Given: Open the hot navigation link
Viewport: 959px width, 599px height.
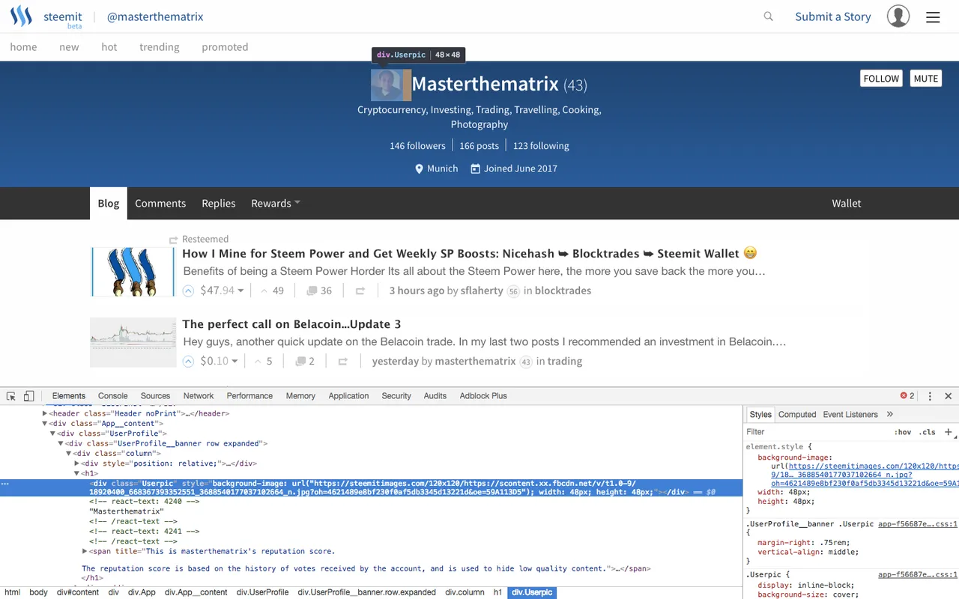Looking at the screenshot, I should (109, 46).
